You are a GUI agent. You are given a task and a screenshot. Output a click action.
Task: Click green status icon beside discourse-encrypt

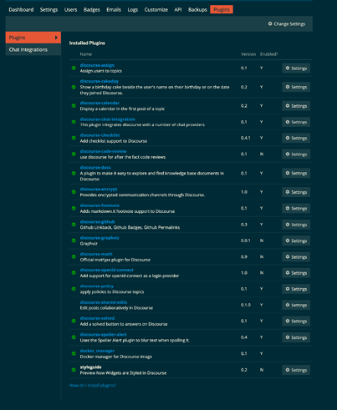(74, 192)
